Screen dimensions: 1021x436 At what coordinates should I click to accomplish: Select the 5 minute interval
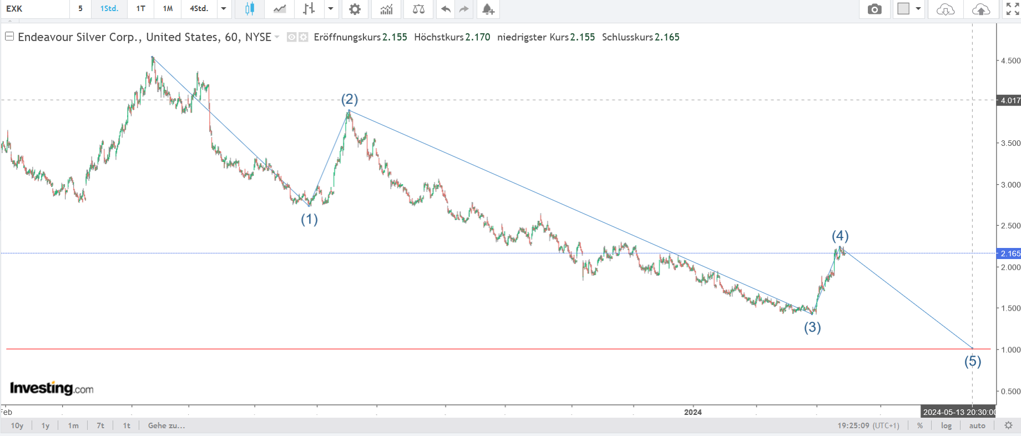point(80,9)
